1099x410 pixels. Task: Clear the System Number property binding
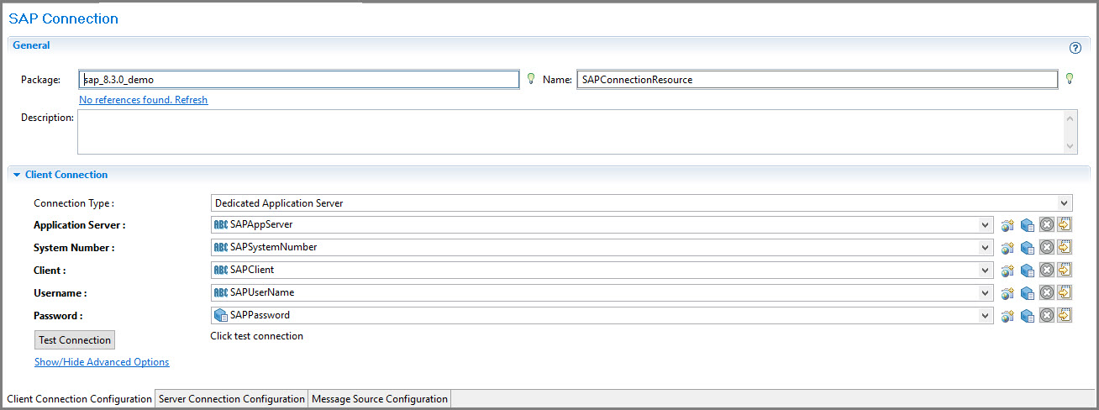coord(1046,247)
